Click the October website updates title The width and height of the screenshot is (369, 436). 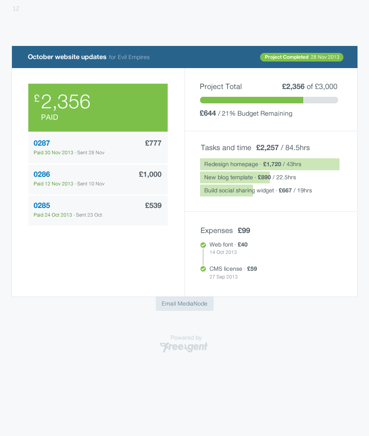tap(67, 57)
